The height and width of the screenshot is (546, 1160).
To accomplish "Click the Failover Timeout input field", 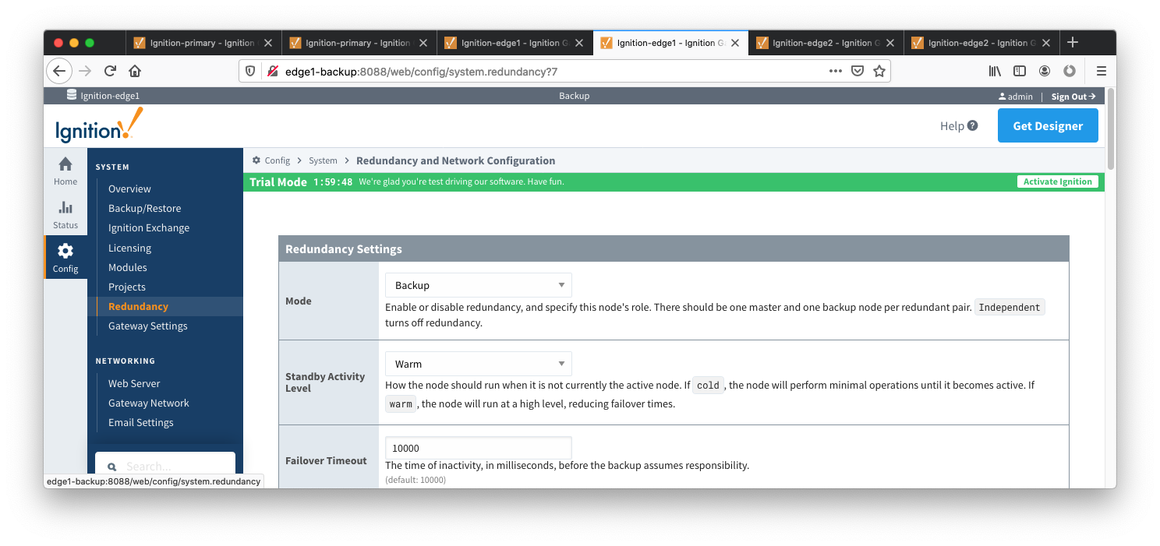I will point(479,448).
